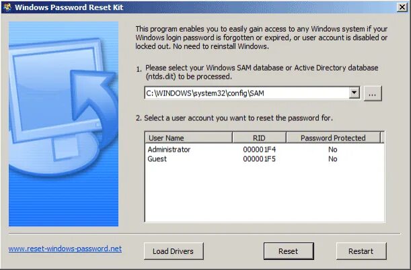Click Reset to reset the password
Viewport: 411px width, 270px height.
(x=289, y=251)
